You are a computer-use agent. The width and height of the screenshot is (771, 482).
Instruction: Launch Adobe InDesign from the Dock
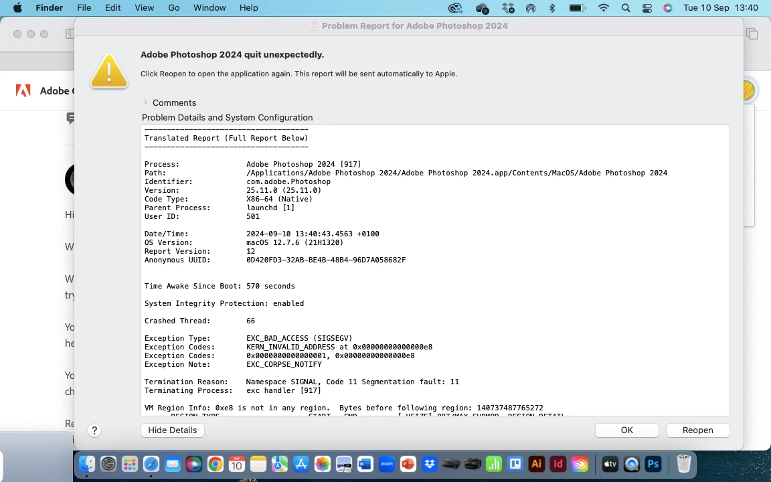click(558, 464)
